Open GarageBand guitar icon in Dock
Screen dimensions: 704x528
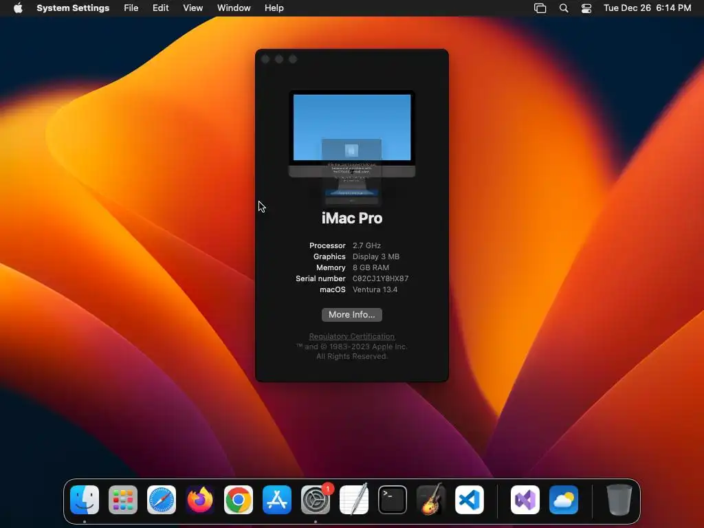point(431,500)
